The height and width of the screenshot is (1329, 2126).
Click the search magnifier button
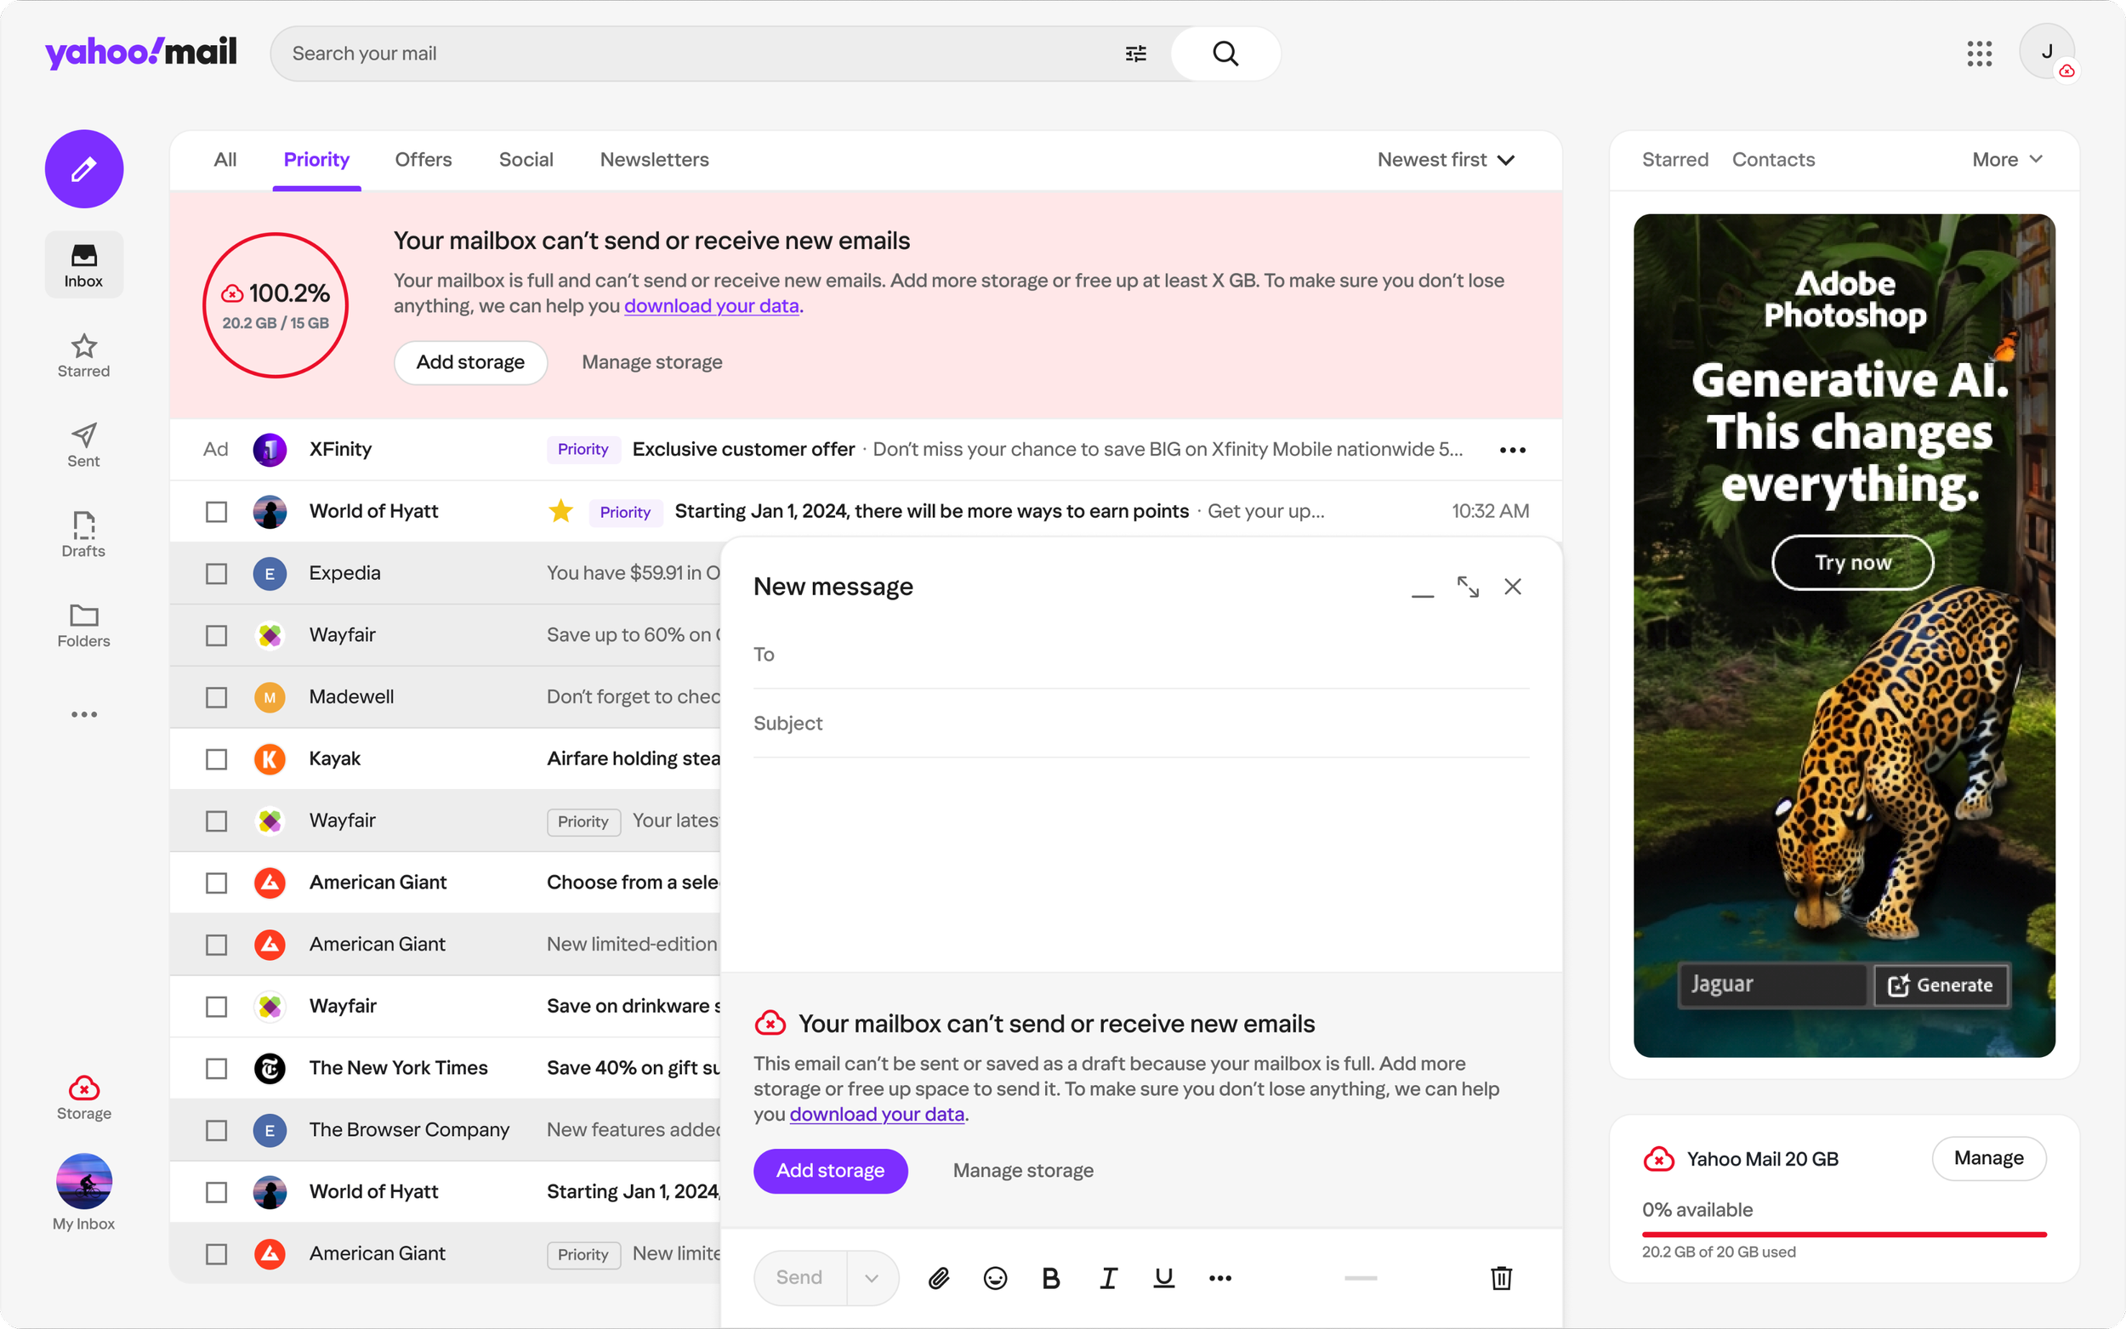[1225, 54]
